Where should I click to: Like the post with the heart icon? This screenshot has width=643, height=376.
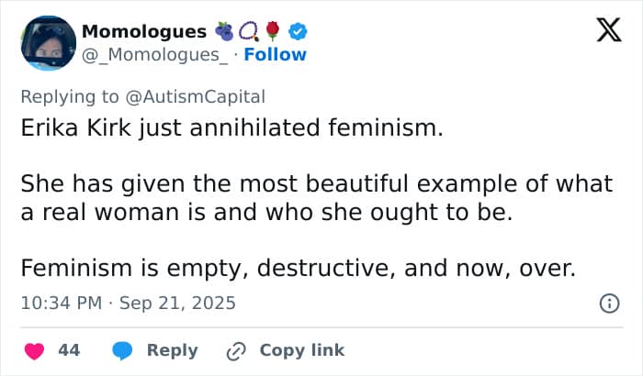coord(34,350)
